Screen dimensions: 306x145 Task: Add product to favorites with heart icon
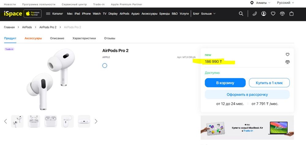point(287,54)
